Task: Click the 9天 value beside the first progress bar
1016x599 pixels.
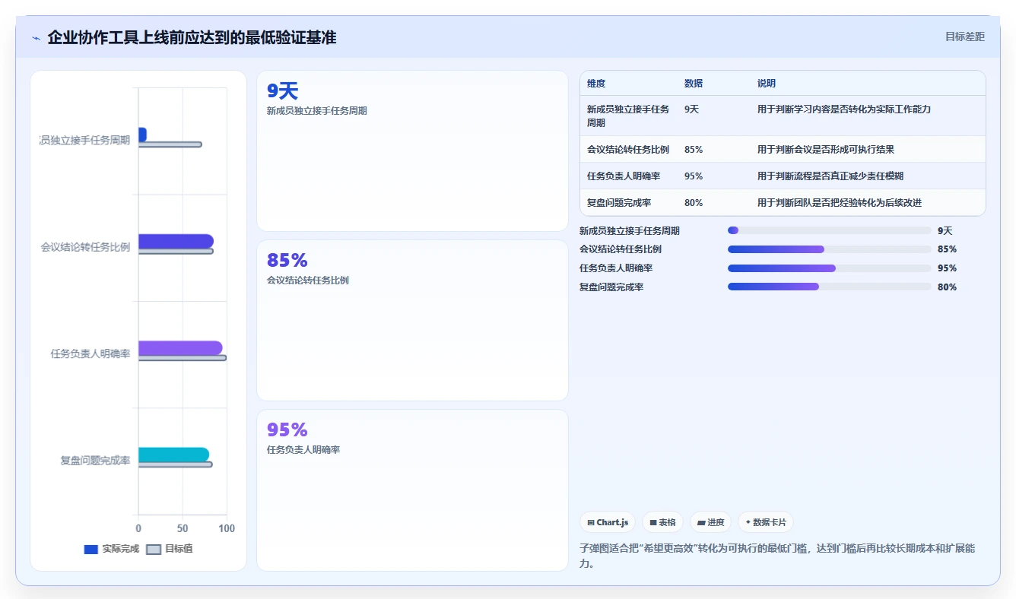Action: point(945,231)
